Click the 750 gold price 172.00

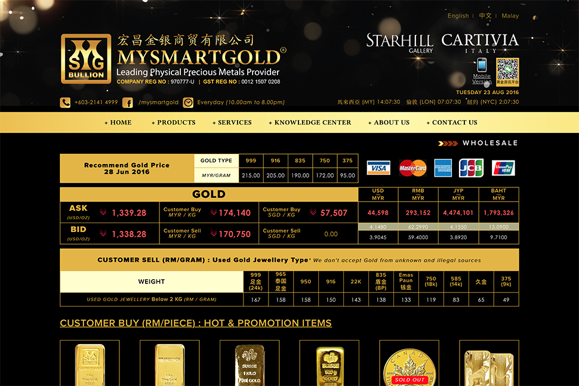325,175
